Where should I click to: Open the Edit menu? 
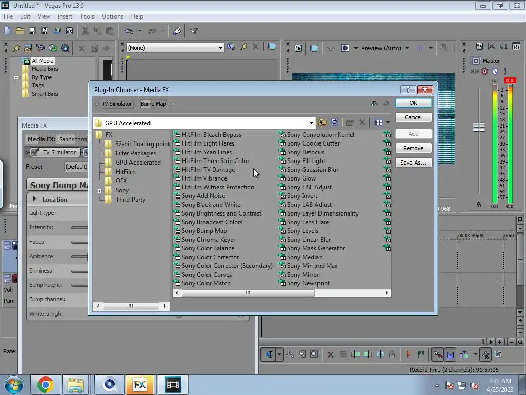click(x=25, y=16)
